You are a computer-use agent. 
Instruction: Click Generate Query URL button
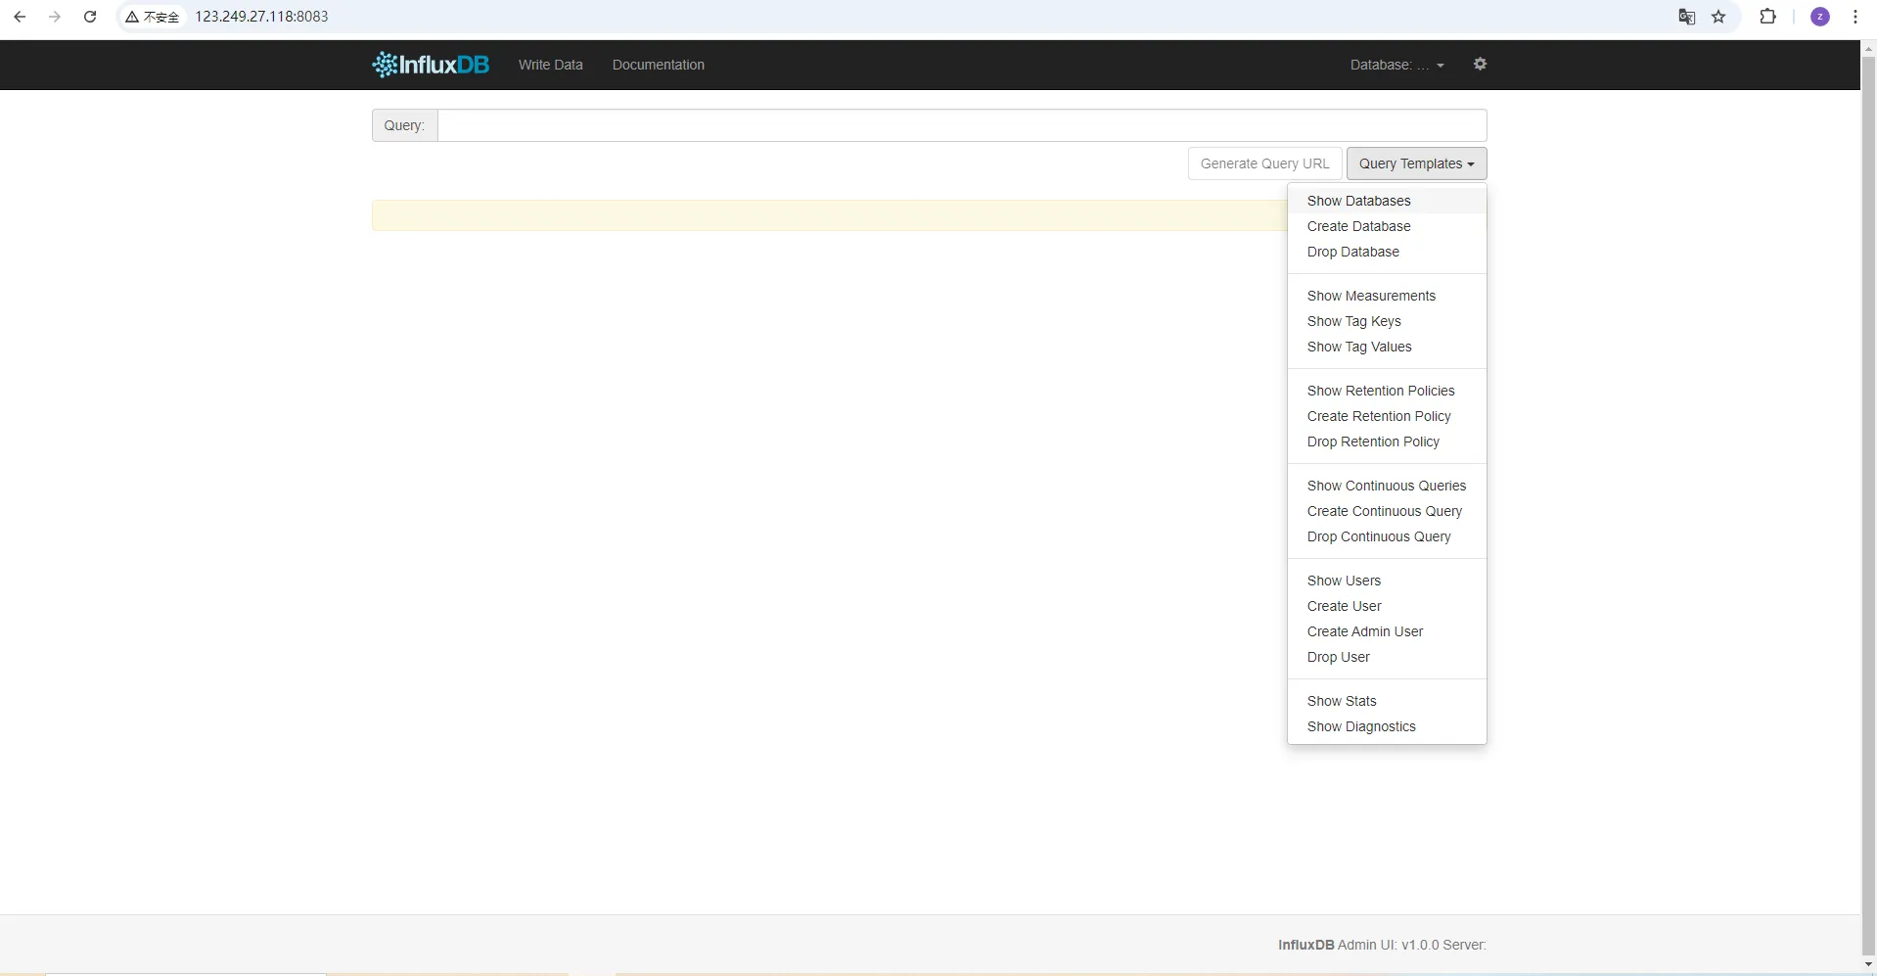pos(1264,163)
